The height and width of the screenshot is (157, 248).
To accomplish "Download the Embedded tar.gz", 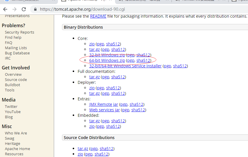I will pyautogui.click(x=94, y=121).
